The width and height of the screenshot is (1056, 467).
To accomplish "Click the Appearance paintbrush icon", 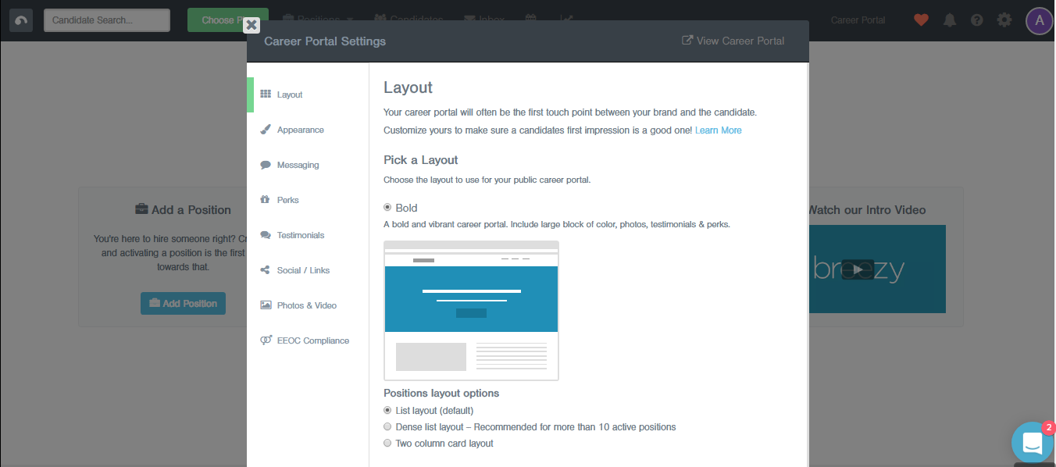I will 266,130.
